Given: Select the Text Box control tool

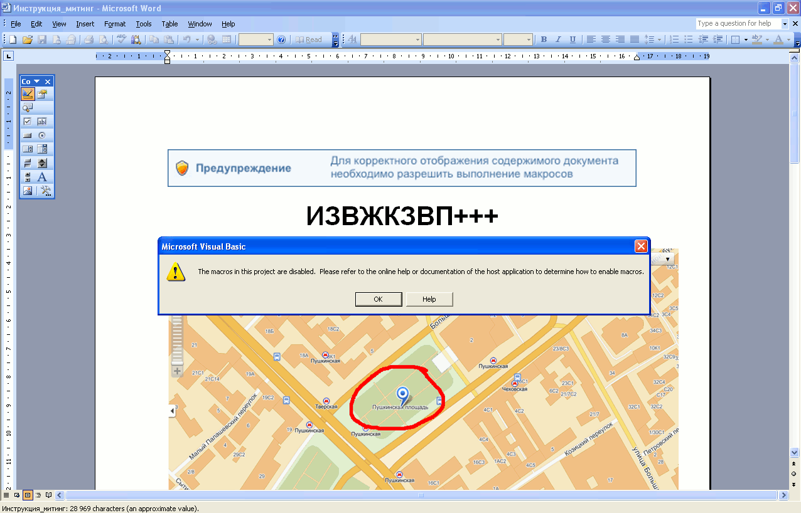Looking at the screenshot, I should click(x=43, y=122).
